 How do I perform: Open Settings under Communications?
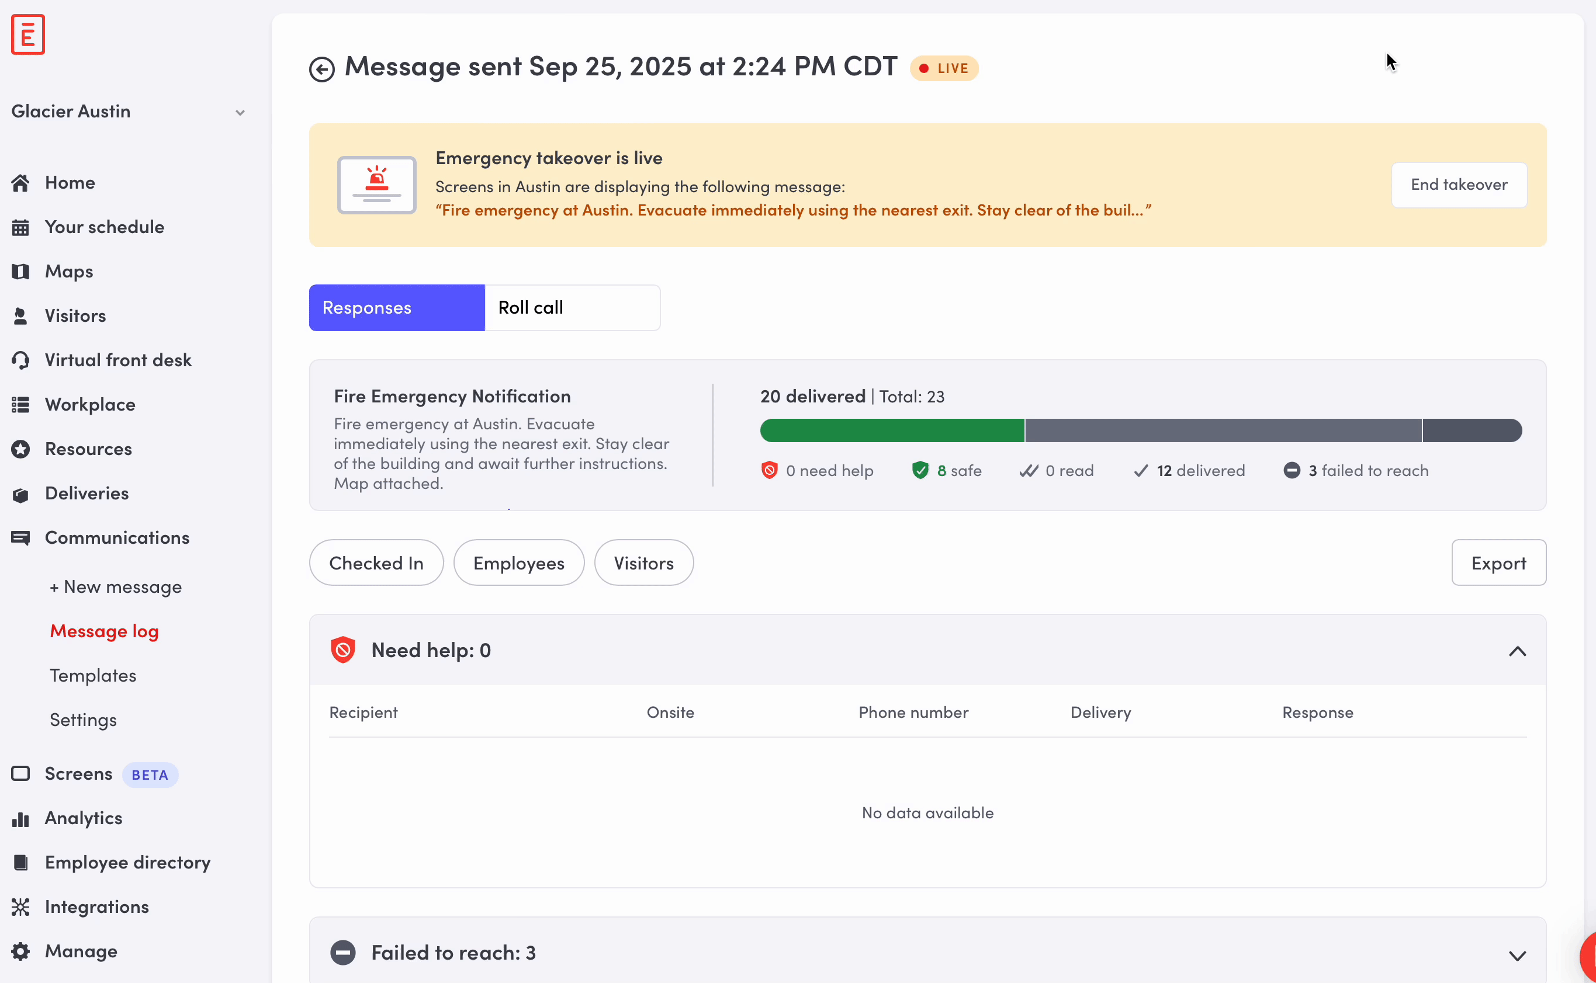pyautogui.click(x=83, y=720)
